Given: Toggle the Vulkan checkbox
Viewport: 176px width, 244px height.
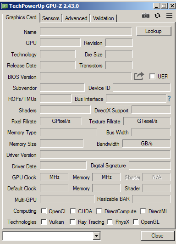Looking at the screenshot, I should coord(44,222).
